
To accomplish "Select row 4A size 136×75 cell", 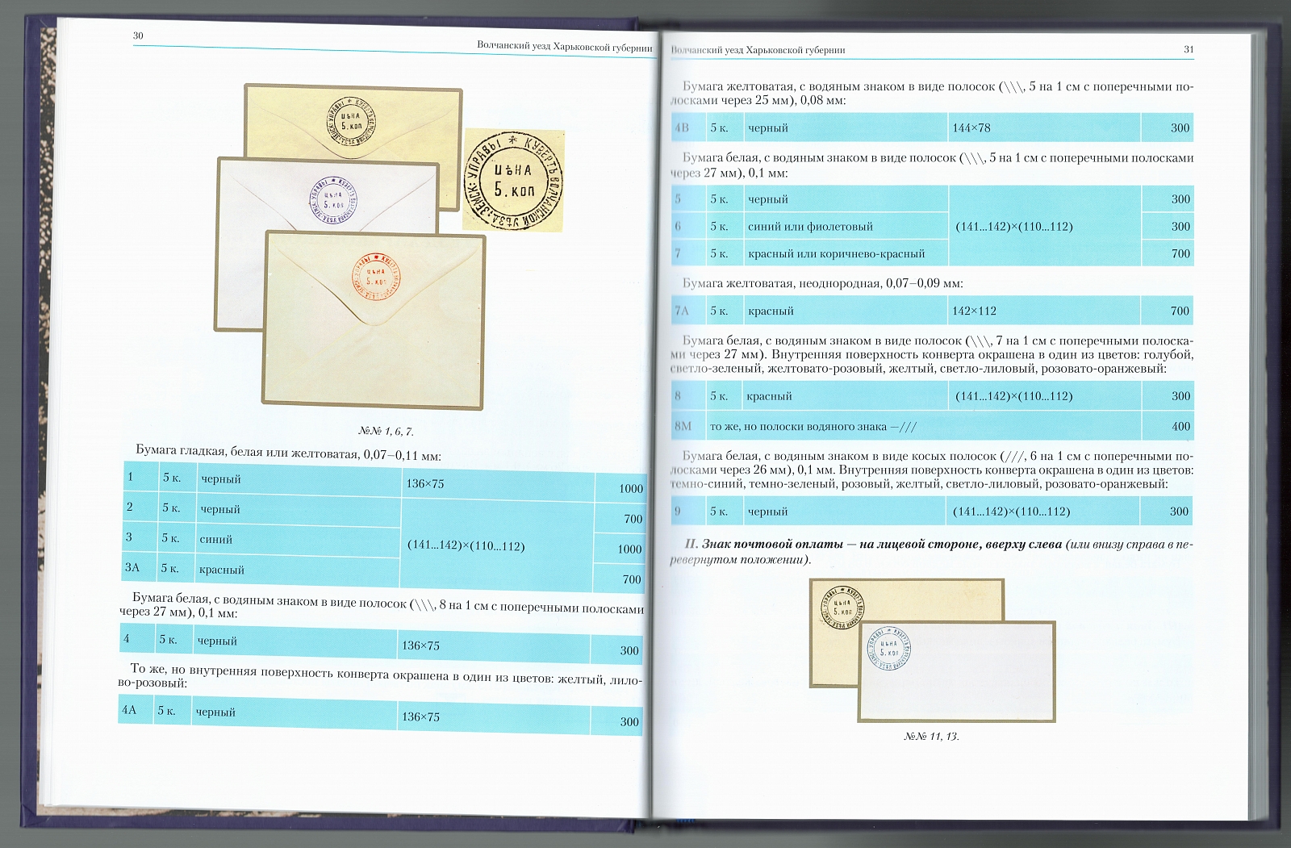I will point(420,716).
